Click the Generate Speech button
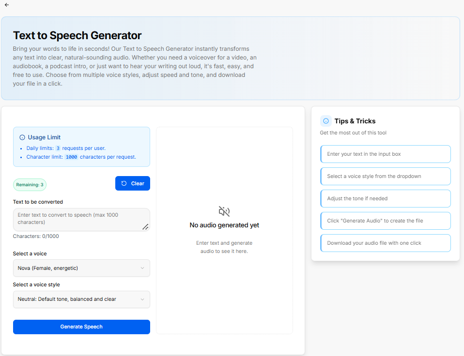The height and width of the screenshot is (356, 464). 81,327
